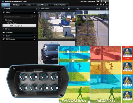Toggle full screen mode icon

tap(106, 9)
